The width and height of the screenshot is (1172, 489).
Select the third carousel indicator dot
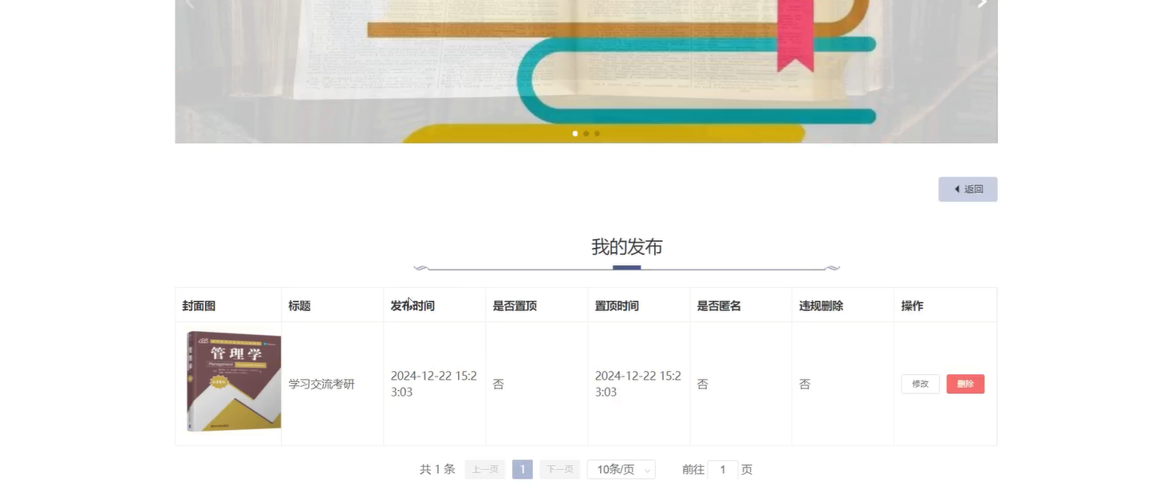(596, 132)
